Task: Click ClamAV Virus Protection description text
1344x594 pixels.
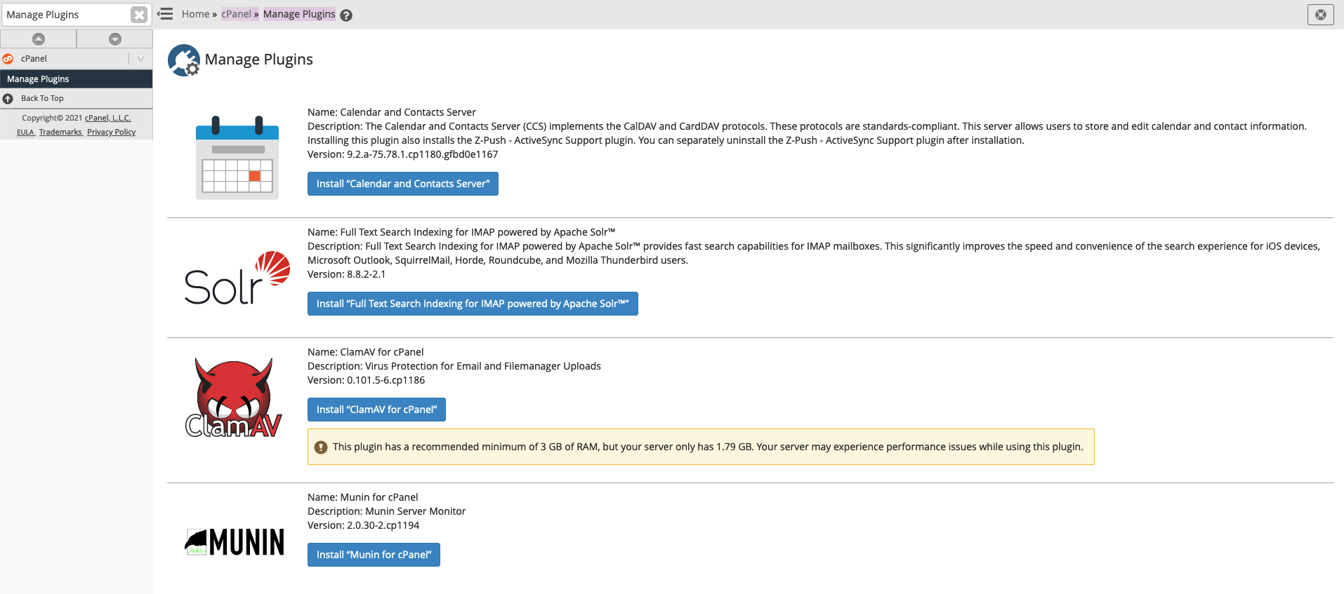Action: tap(454, 366)
